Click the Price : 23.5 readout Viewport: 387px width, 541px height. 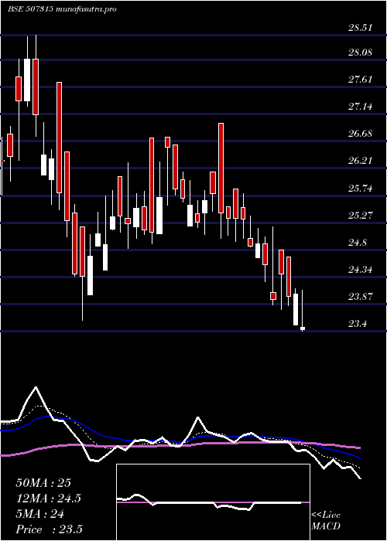(x=49, y=529)
